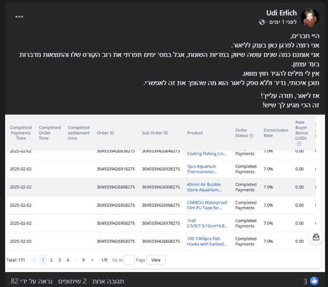Go to next page with right chevron
This screenshot has height=287, width=328.
(x=92, y=260)
